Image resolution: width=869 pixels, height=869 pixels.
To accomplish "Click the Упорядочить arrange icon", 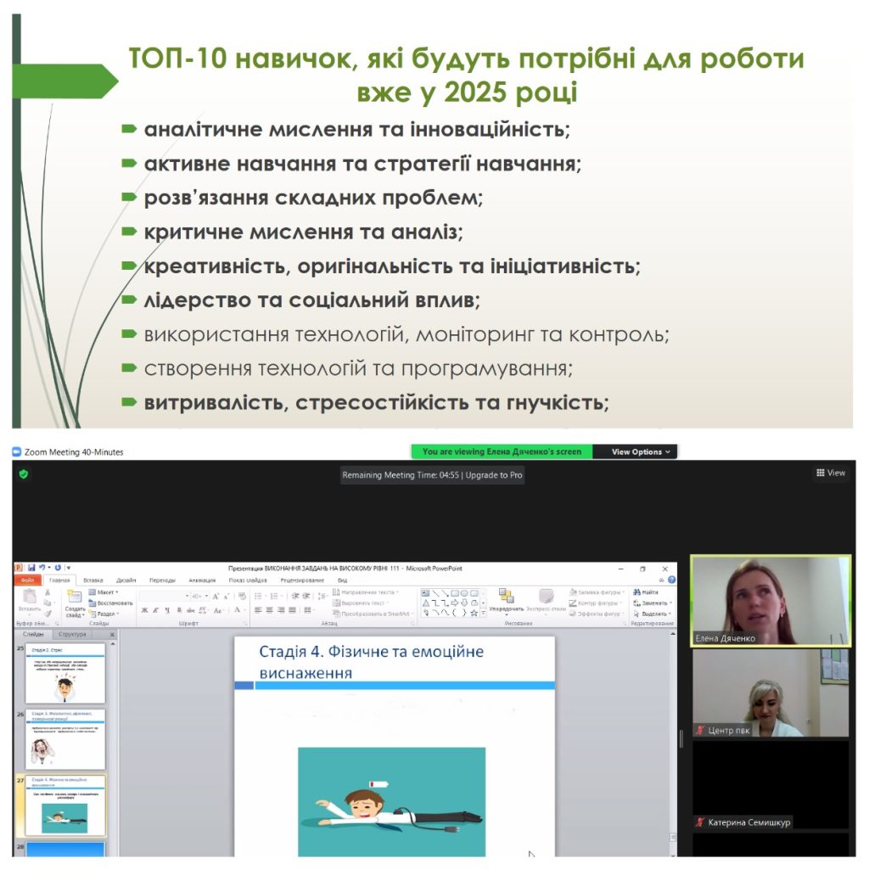I will (x=506, y=597).
